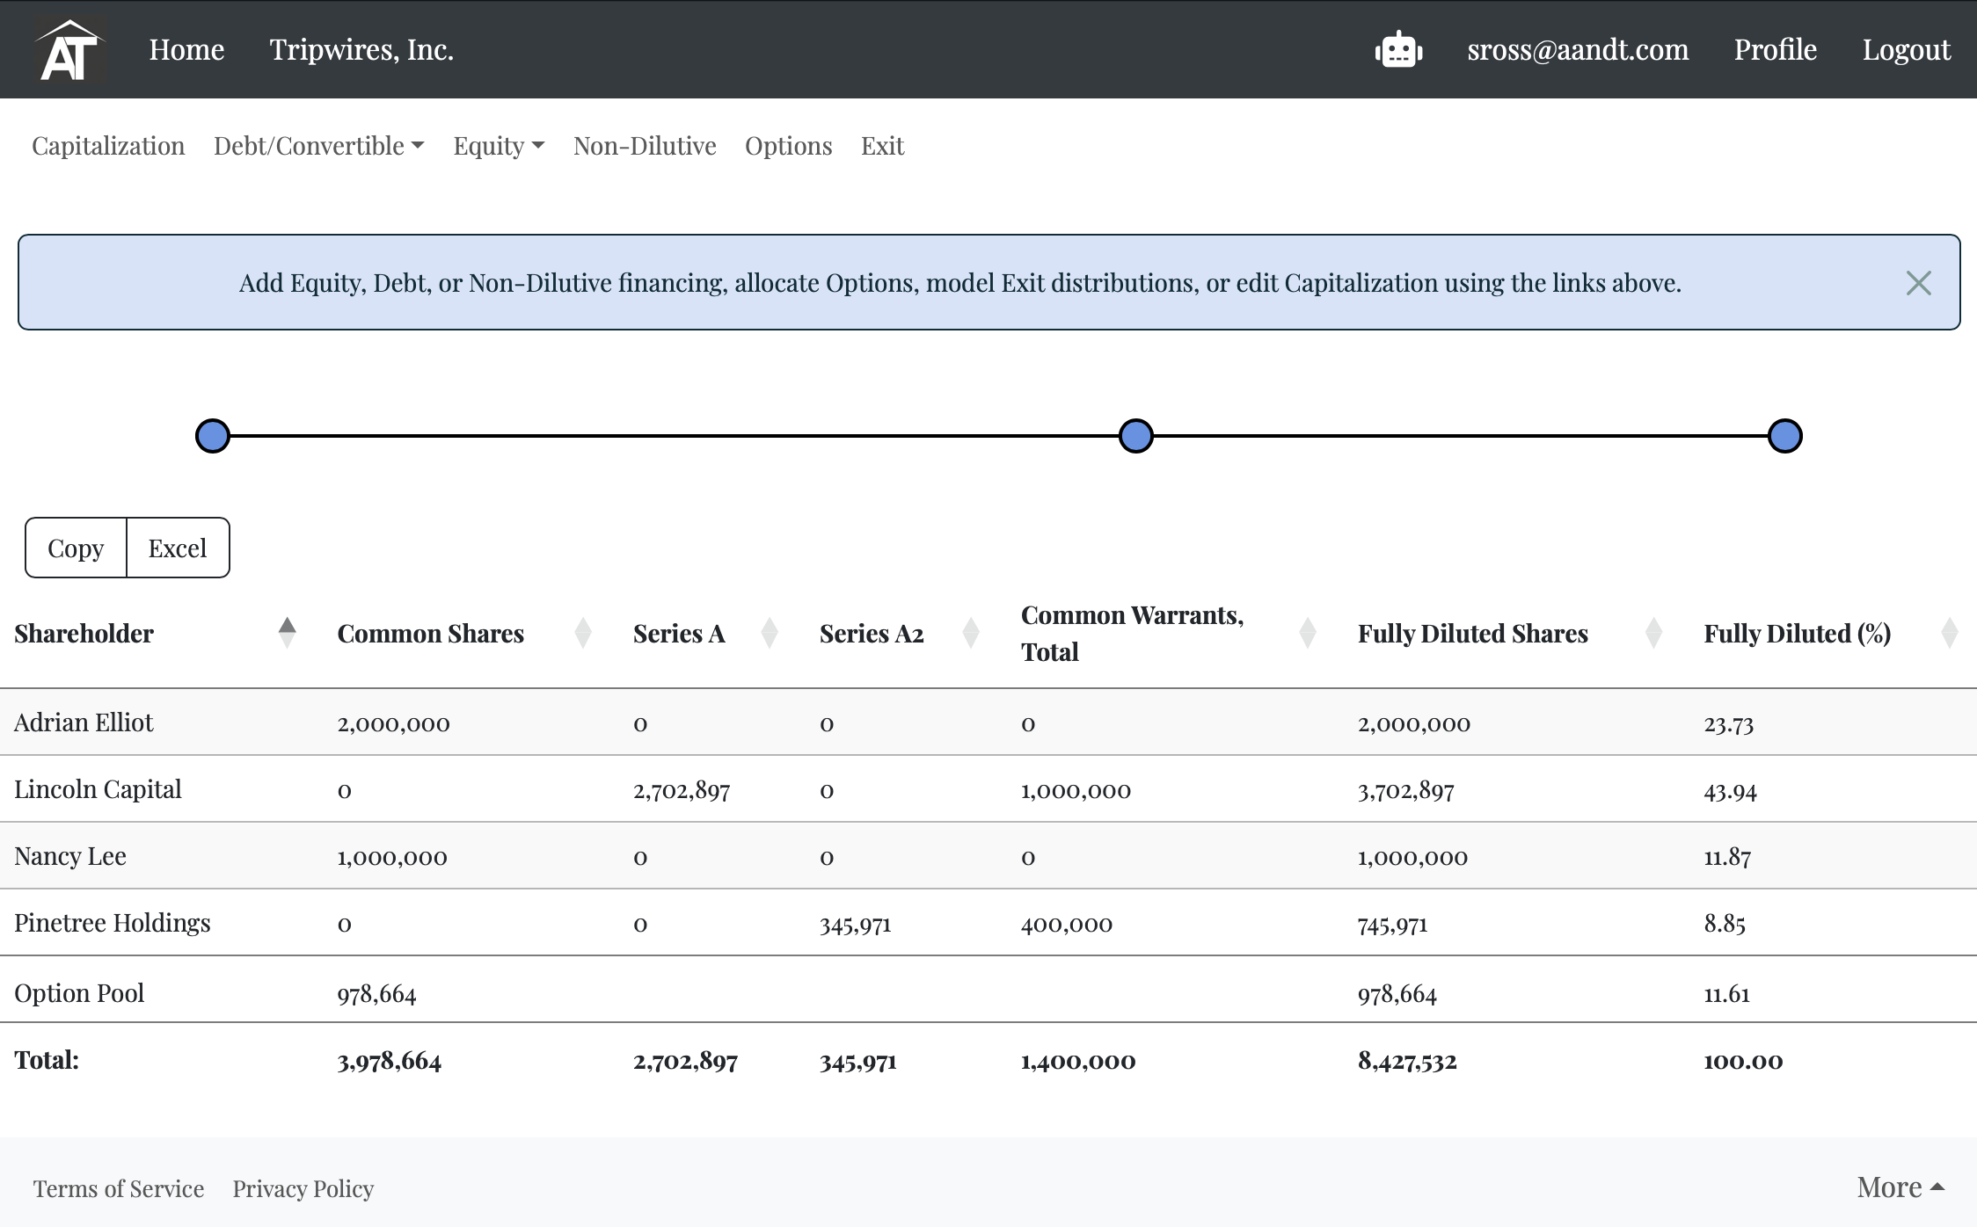This screenshot has width=1977, height=1227.
Task: Select the middle timeline point
Action: [1135, 436]
